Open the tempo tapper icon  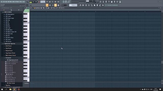[x=100, y=5]
